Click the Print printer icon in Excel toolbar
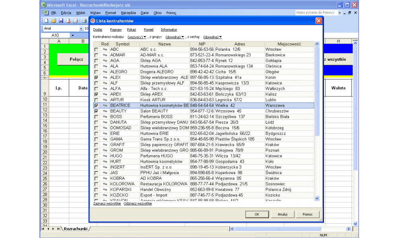Image resolution: width=398 pixels, height=238 pixels. [84, 21]
